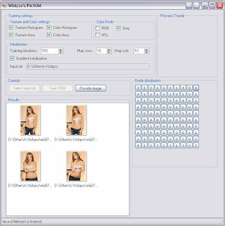
Task: Click the Input dir path field
Action: point(88,67)
